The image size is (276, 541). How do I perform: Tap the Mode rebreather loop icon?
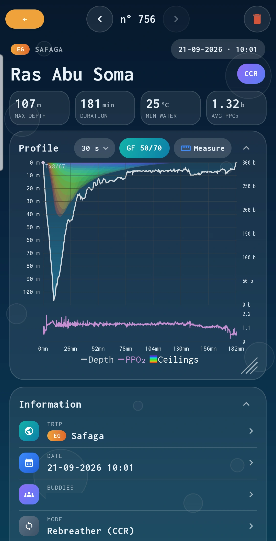[29, 526]
